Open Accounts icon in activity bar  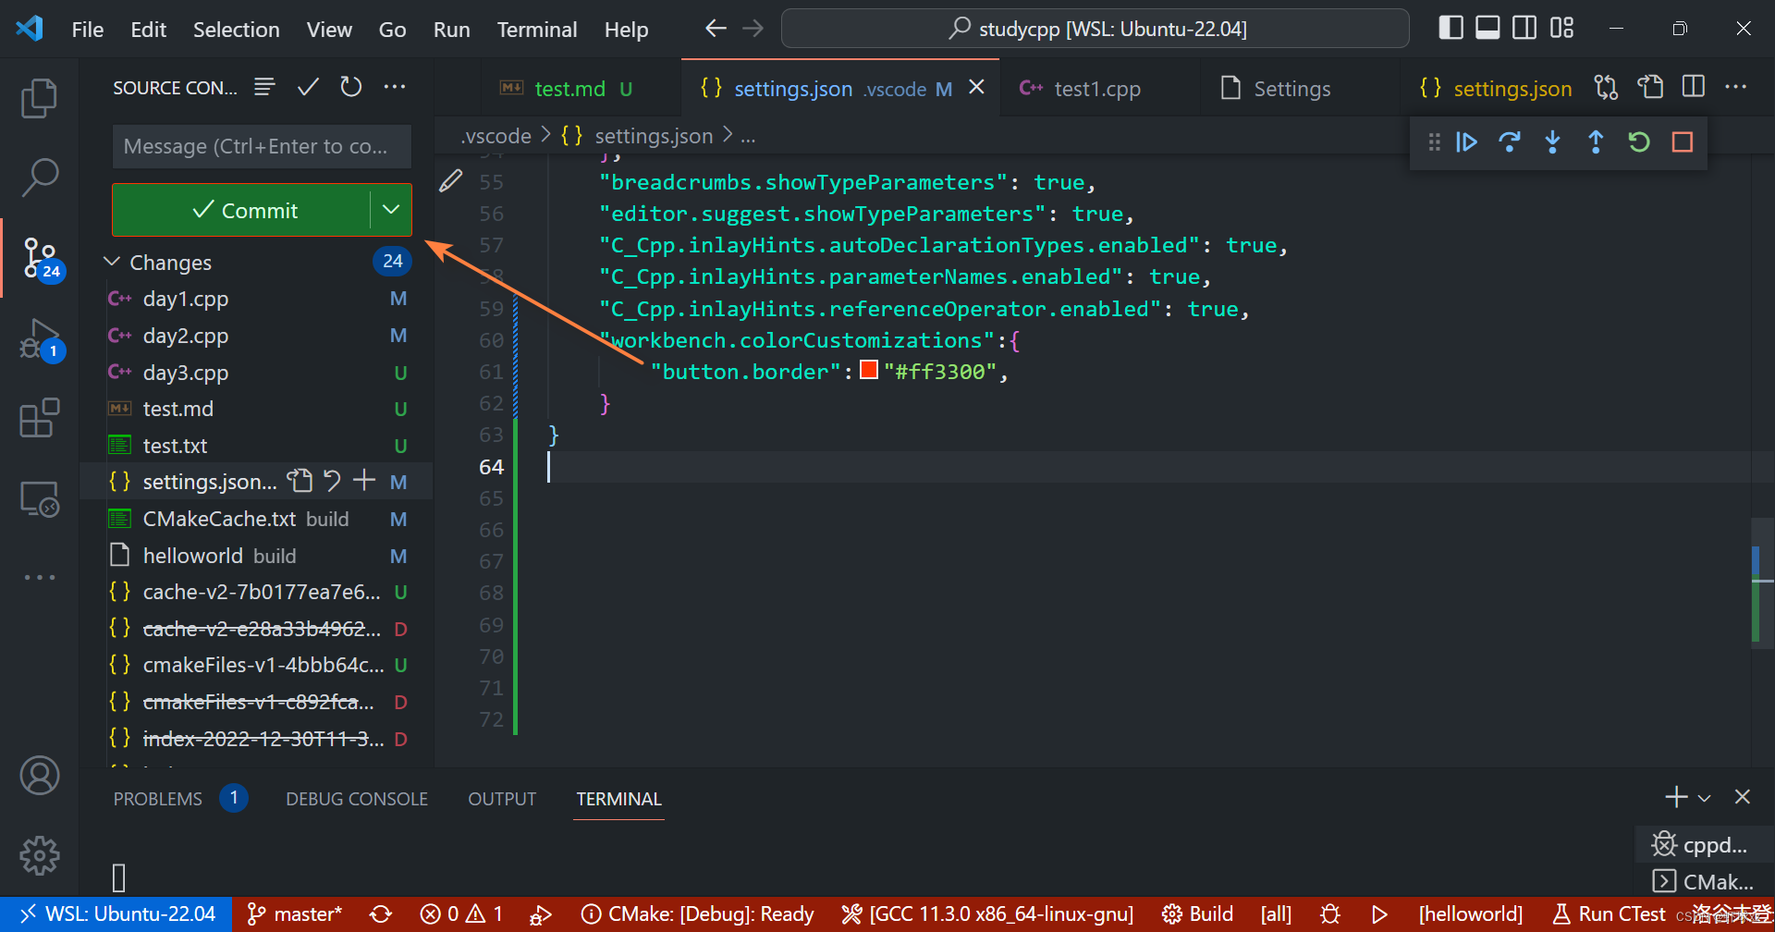tap(39, 776)
